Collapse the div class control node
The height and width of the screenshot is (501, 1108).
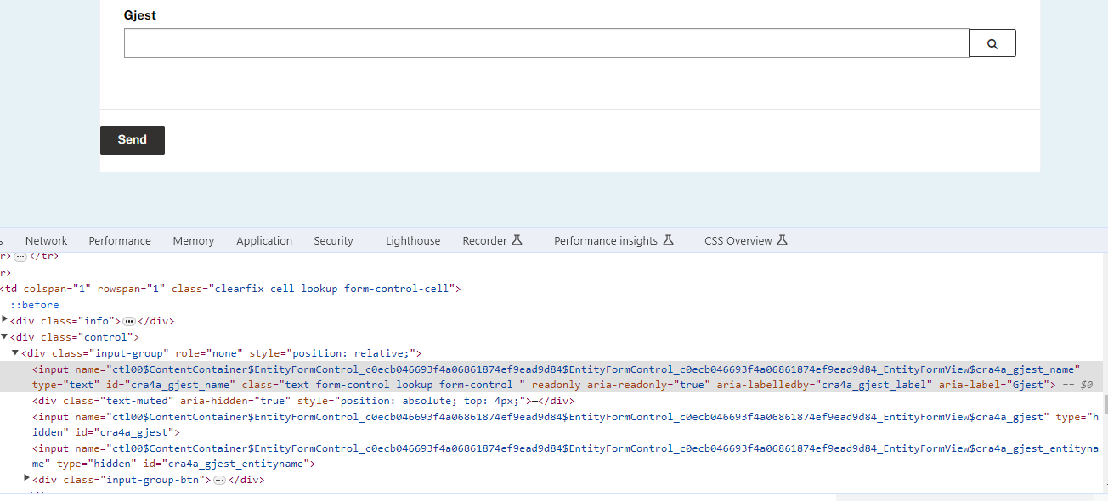click(5, 336)
